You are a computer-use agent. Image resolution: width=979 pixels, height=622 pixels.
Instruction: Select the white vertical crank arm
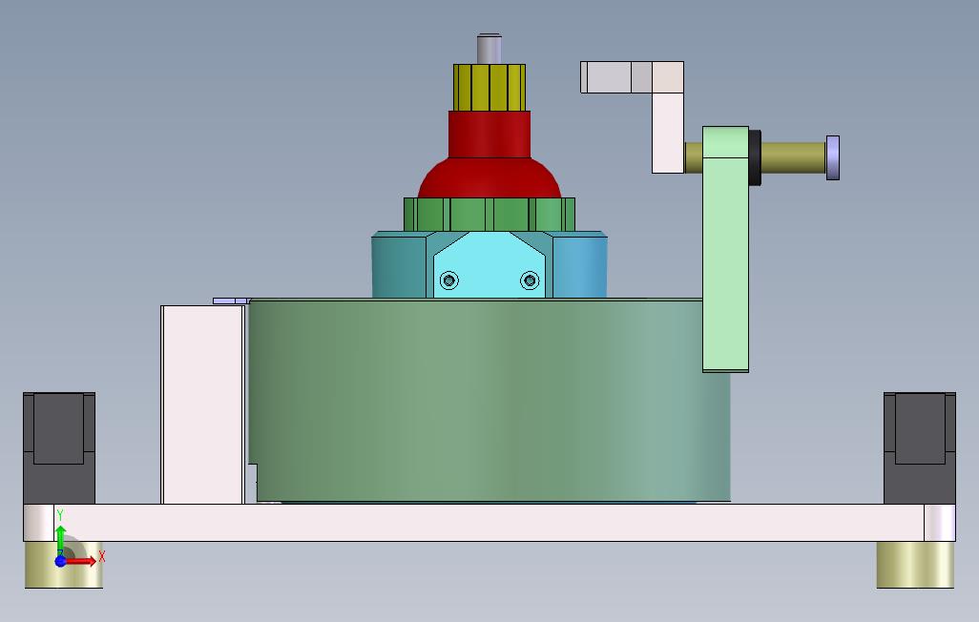[668, 133]
